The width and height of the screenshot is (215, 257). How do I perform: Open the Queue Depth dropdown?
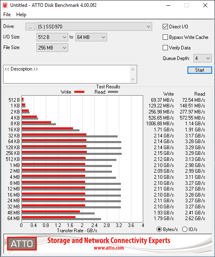coord(202,58)
